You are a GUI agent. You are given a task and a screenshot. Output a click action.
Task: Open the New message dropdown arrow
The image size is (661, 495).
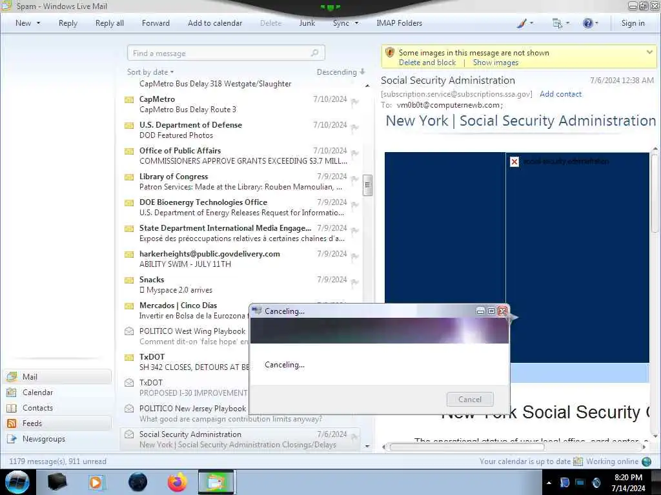[38, 23]
